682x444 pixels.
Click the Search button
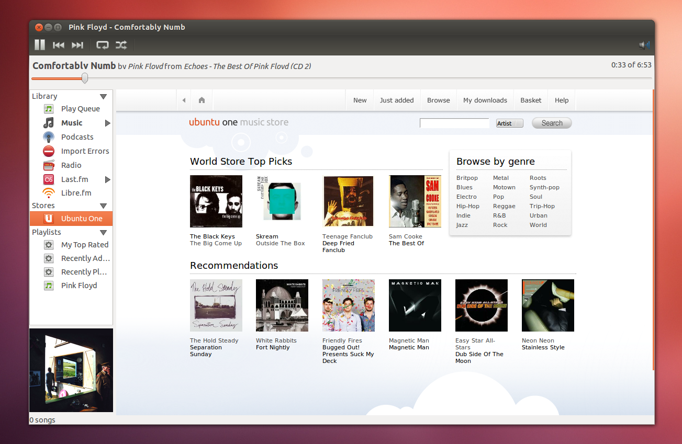pyautogui.click(x=551, y=122)
